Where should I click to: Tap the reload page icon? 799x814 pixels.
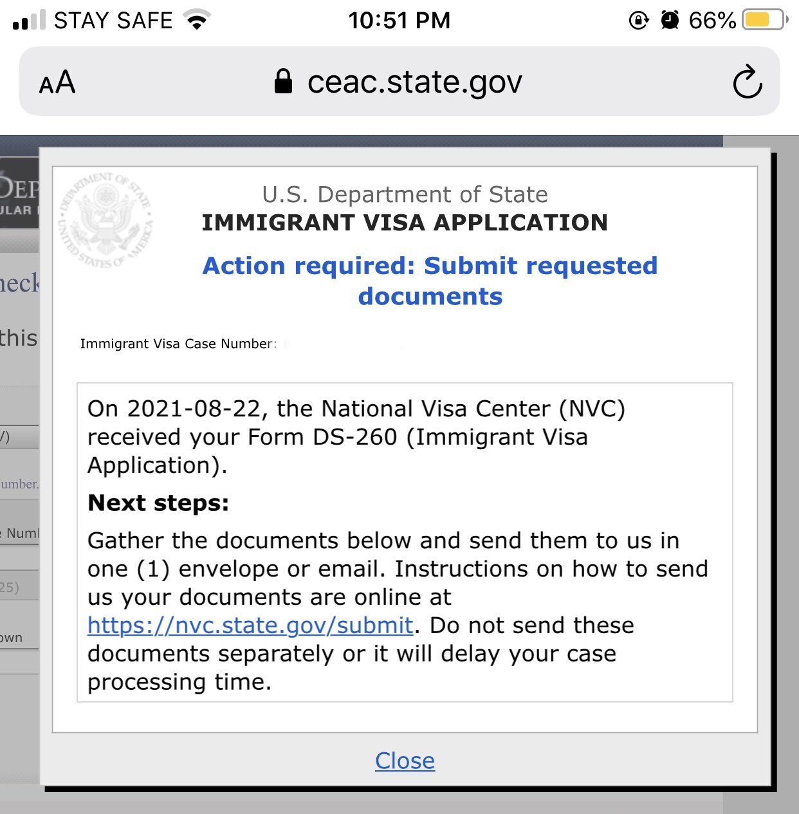tap(748, 82)
